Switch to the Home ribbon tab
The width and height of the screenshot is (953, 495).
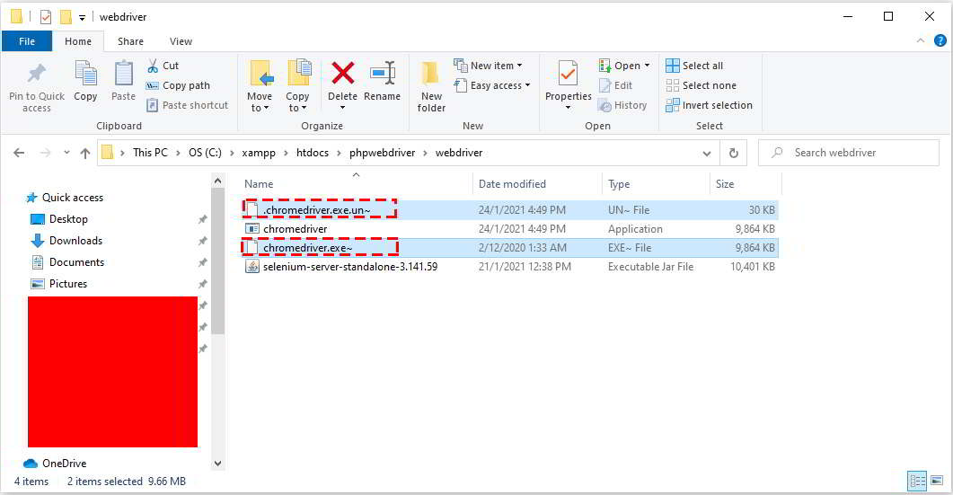(x=78, y=41)
